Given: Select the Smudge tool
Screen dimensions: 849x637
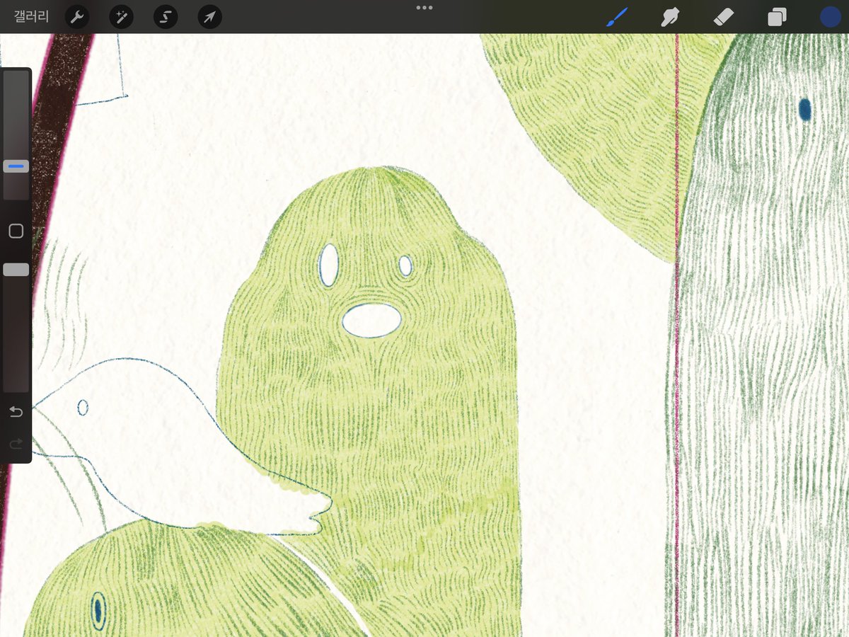Looking at the screenshot, I should click(x=669, y=17).
